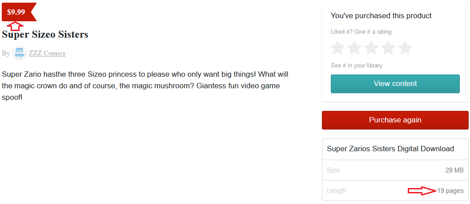Click the $9.99 price ribbon
This screenshot has width=470, height=204.
click(x=17, y=12)
